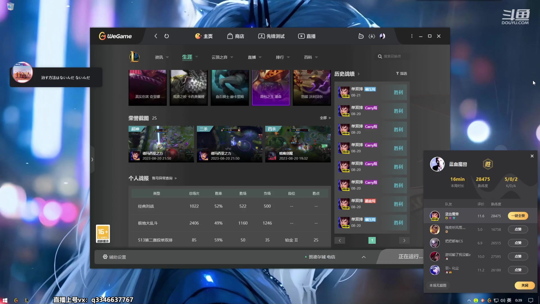This screenshot has width=540, height=304.
Task: Select the 怒熊 沃利贝尔 skin card
Action: pyautogui.click(x=312, y=88)
